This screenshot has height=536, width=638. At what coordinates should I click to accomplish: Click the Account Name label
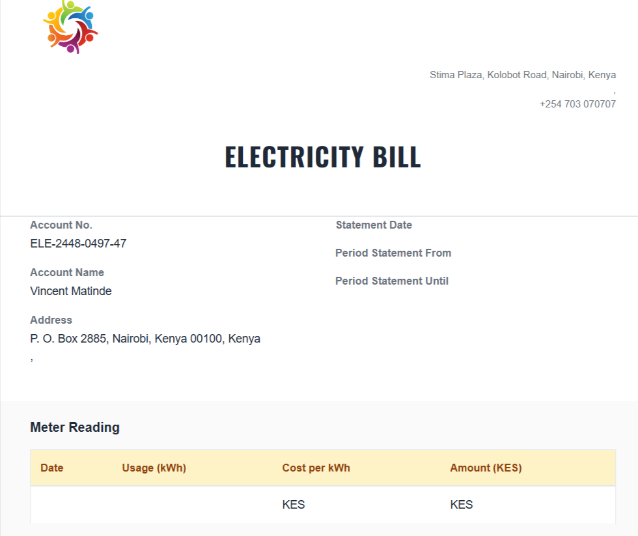[67, 273]
